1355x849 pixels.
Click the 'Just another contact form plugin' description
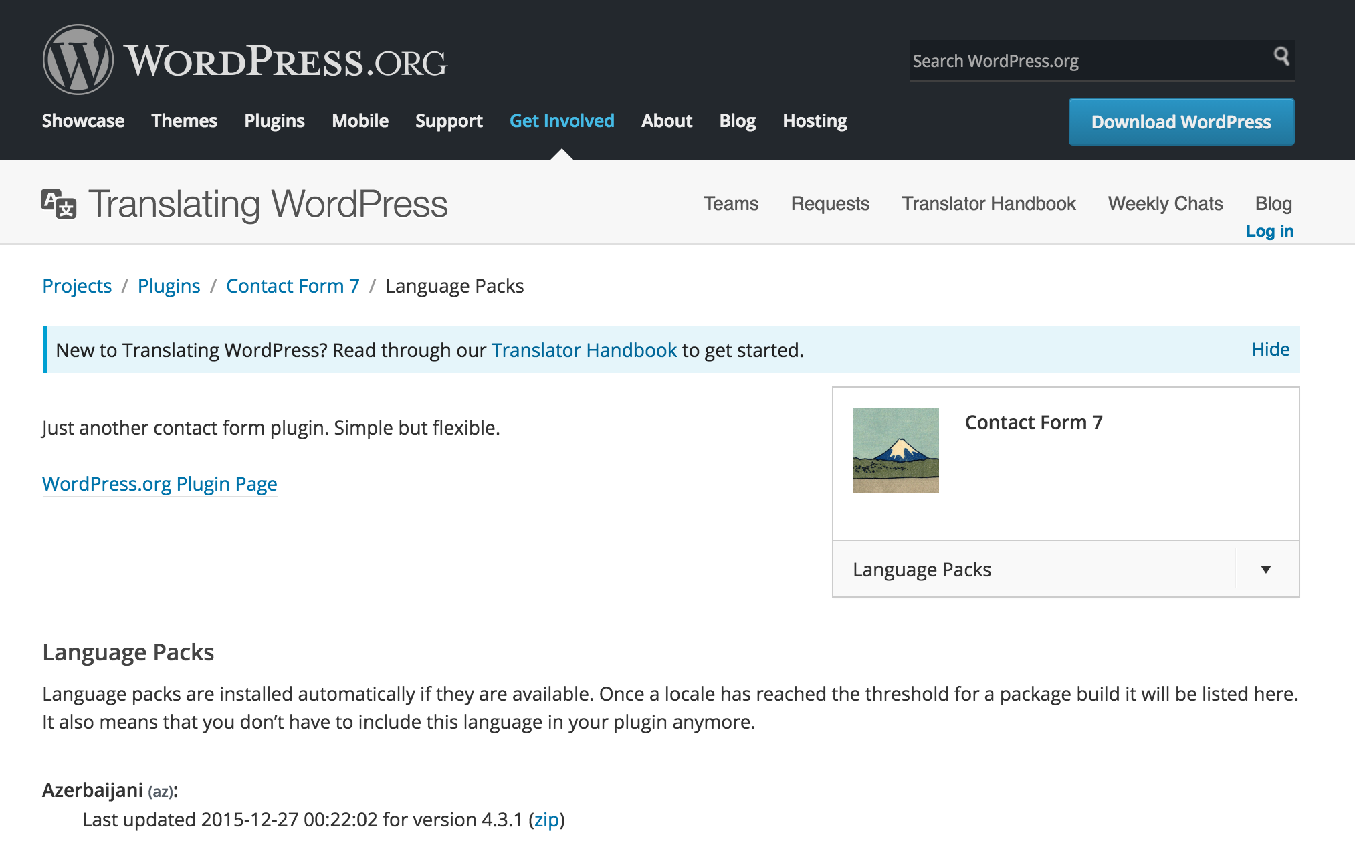(271, 428)
